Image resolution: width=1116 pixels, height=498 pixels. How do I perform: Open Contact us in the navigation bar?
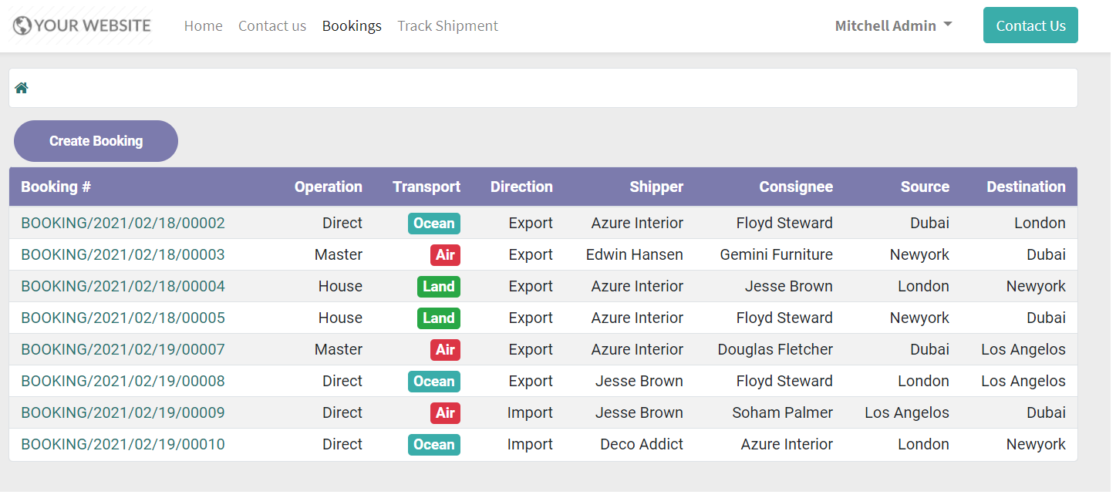pos(272,25)
